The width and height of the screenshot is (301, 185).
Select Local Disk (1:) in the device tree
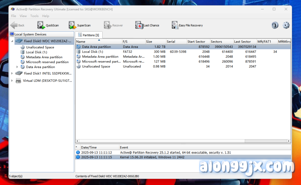tap(36, 52)
